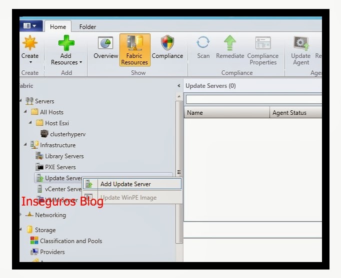Collapse the navigation pane with the arrow
Screen dimensions: 341x278
tap(179, 86)
